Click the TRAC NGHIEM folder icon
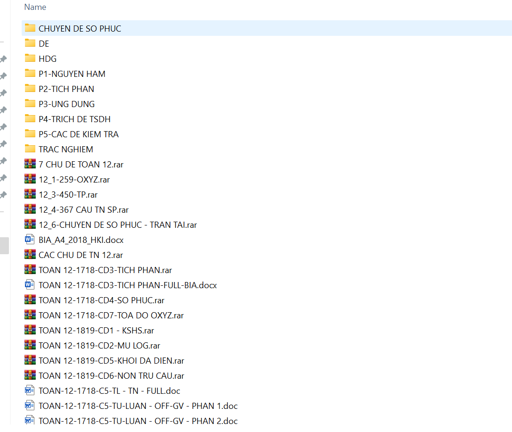Image resolution: width=512 pixels, height=432 pixels. pyautogui.click(x=30, y=149)
